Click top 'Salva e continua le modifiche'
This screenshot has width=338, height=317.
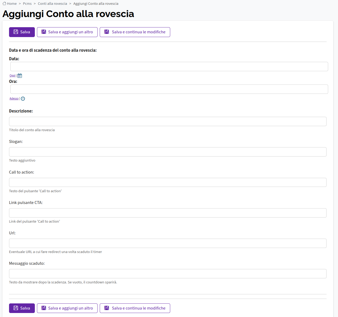coord(135,32)
